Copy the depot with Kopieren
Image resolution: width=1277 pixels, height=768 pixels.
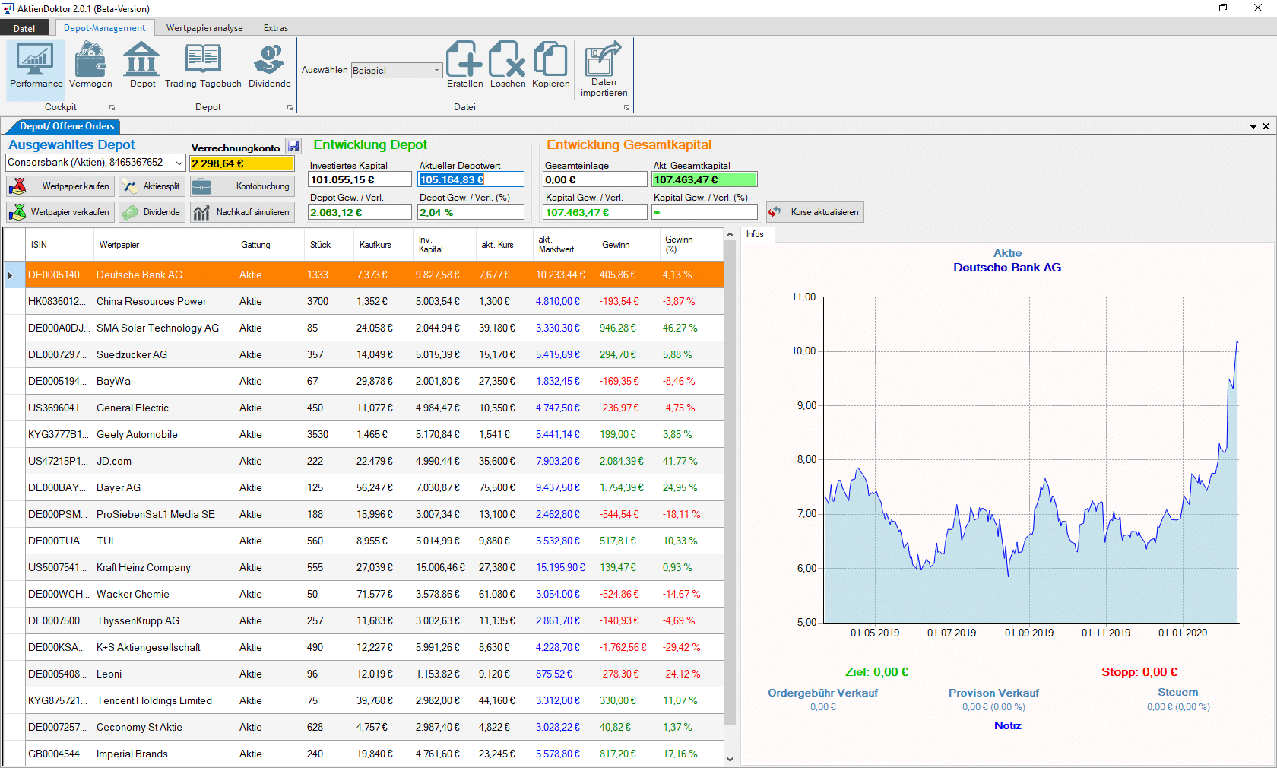tap(550, 65)
